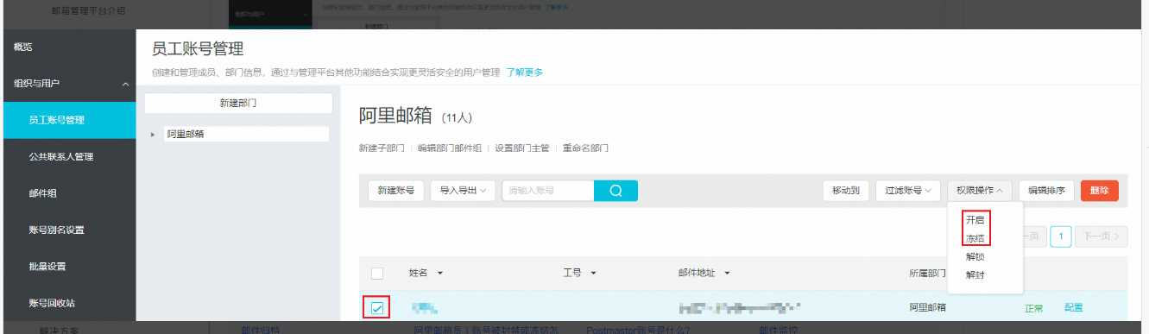Image resolution: width=1149 pixels, height=334 pixels.
Task: Click the 重命名部门 link
Action: [x=585, y=148]
